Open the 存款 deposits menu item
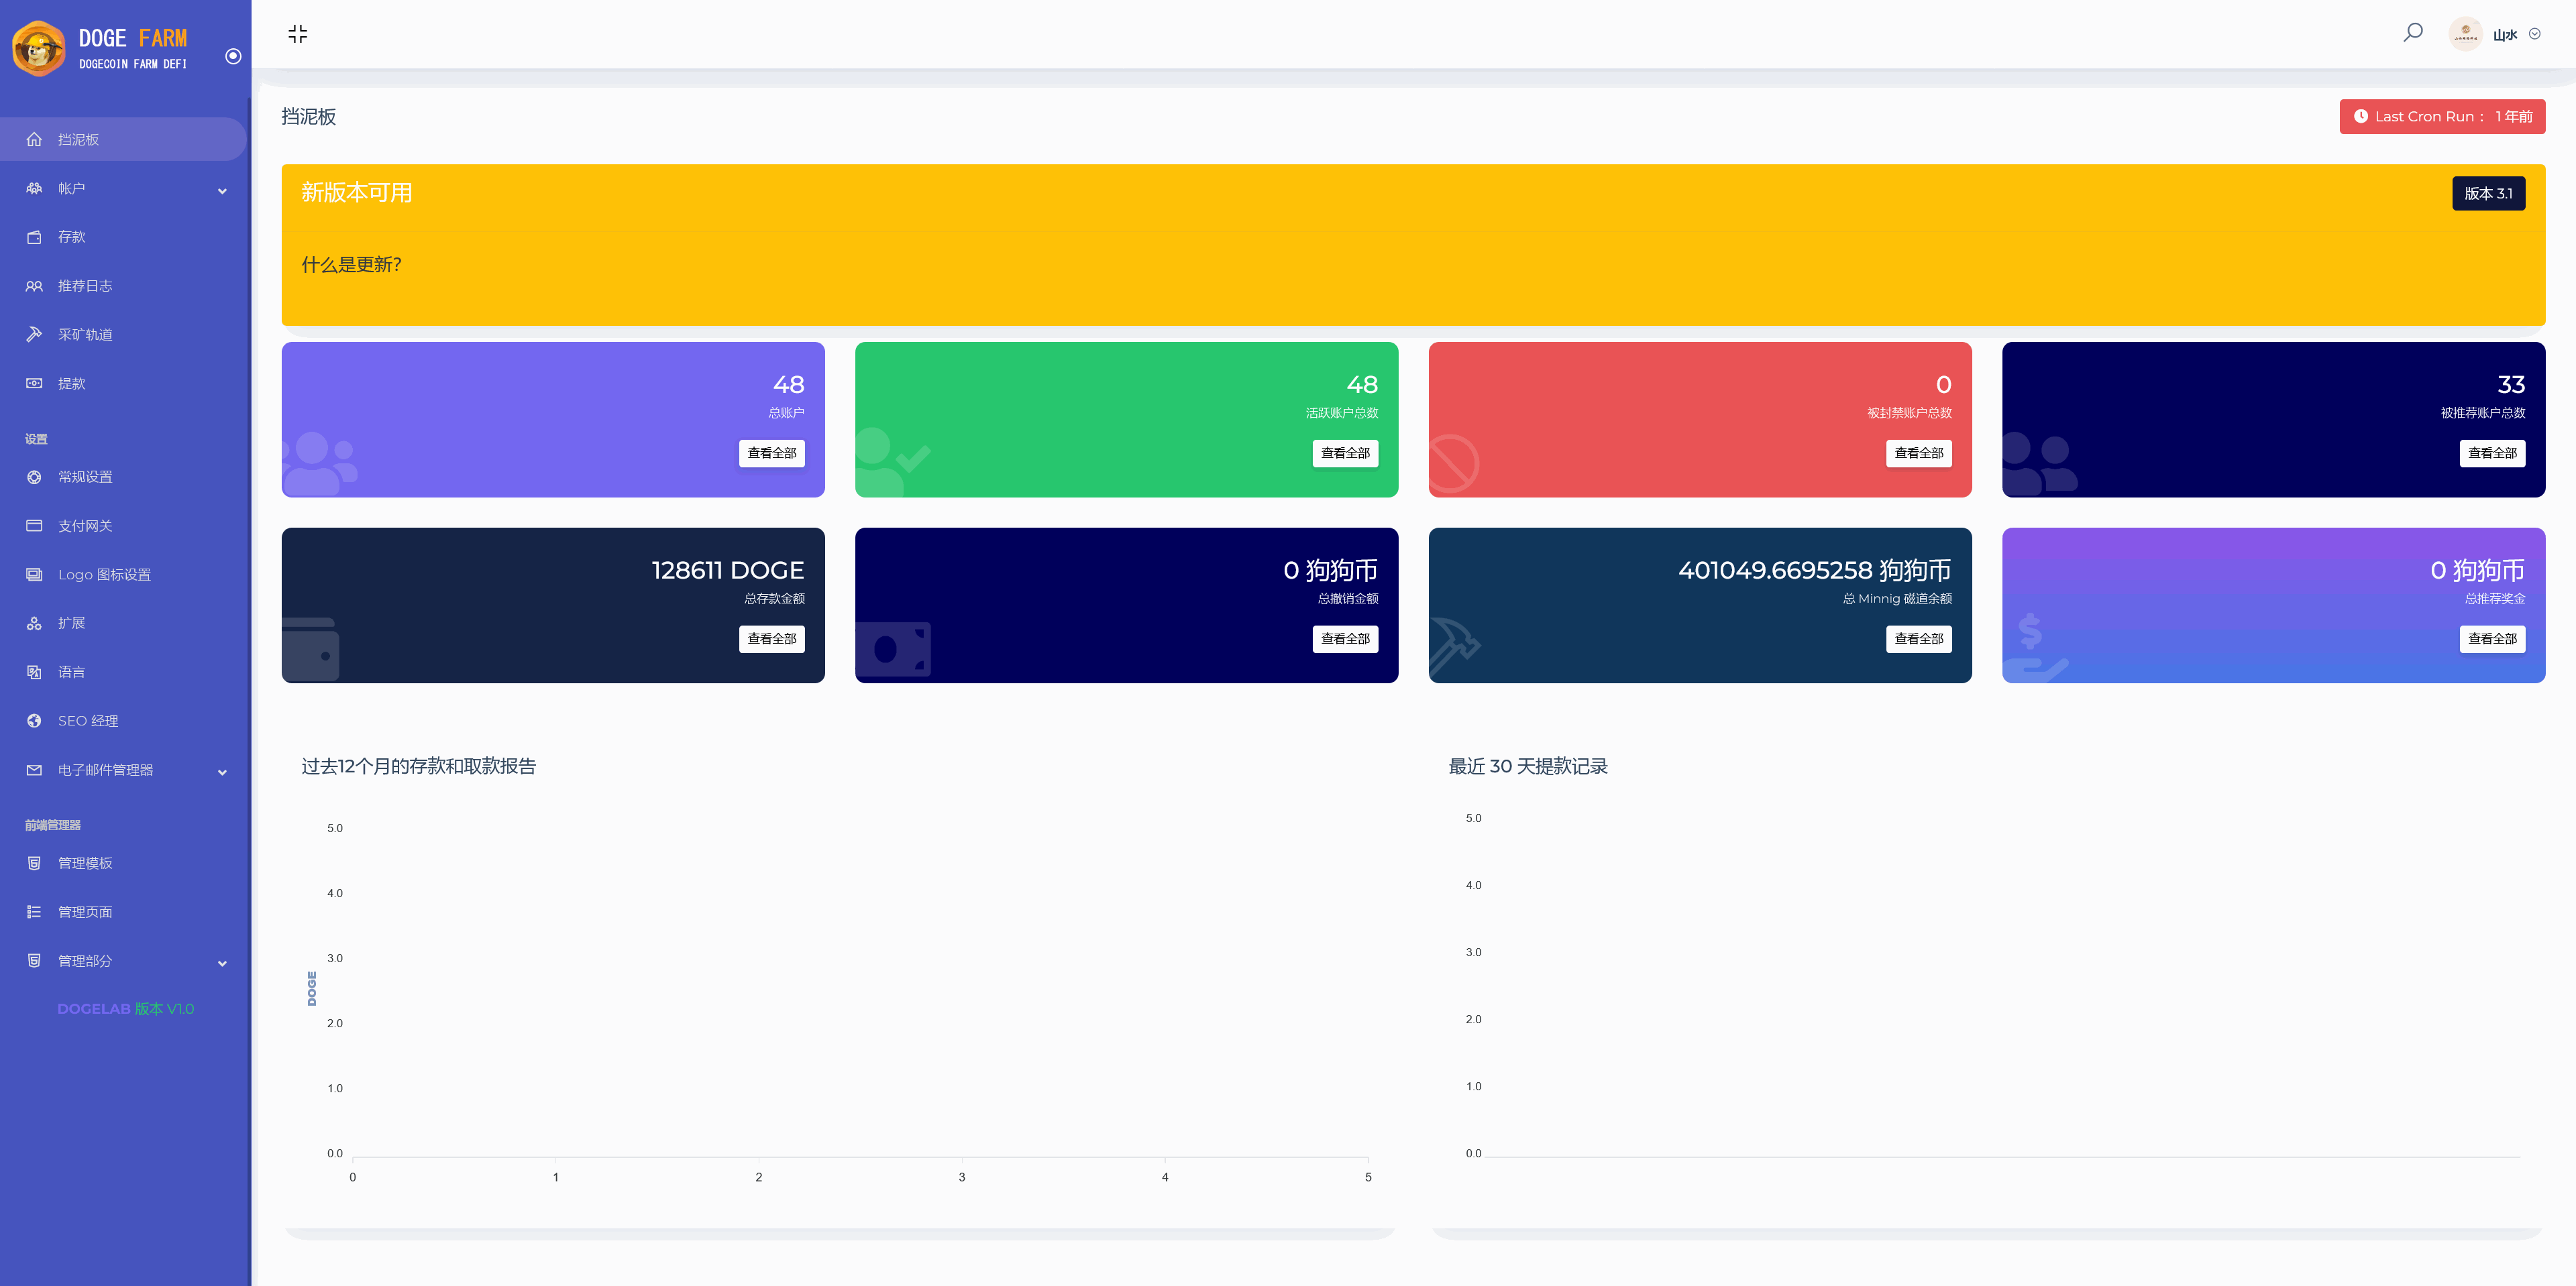The height and width of the screenshot is (1286, 2576). point(72,237)
